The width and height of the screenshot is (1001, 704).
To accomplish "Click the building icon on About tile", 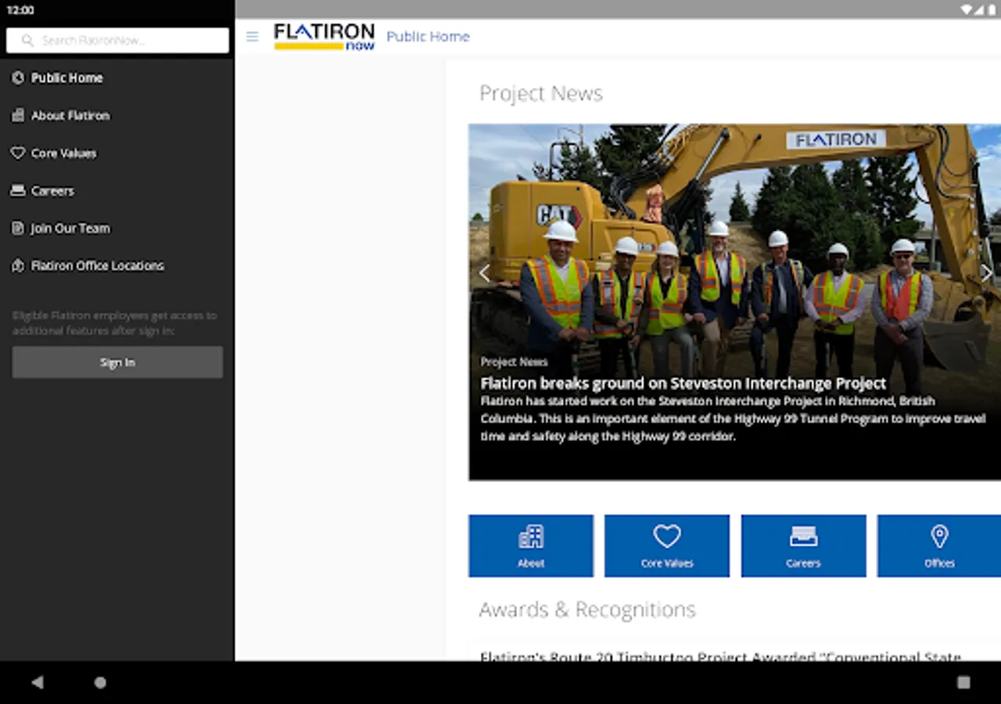I will (x=531, y=537).
